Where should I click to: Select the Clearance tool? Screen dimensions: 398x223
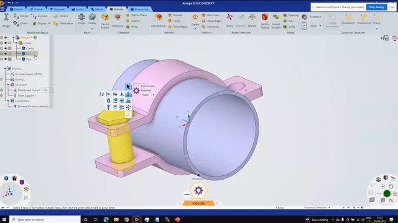(210, 27)
